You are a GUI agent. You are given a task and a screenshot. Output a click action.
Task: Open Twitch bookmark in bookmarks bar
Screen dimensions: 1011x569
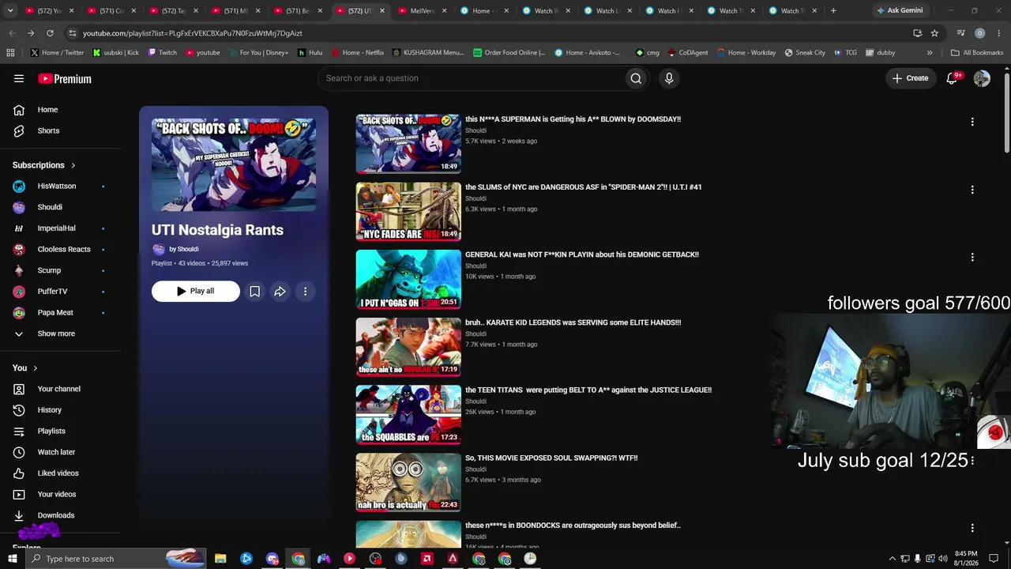click(162, 53)
